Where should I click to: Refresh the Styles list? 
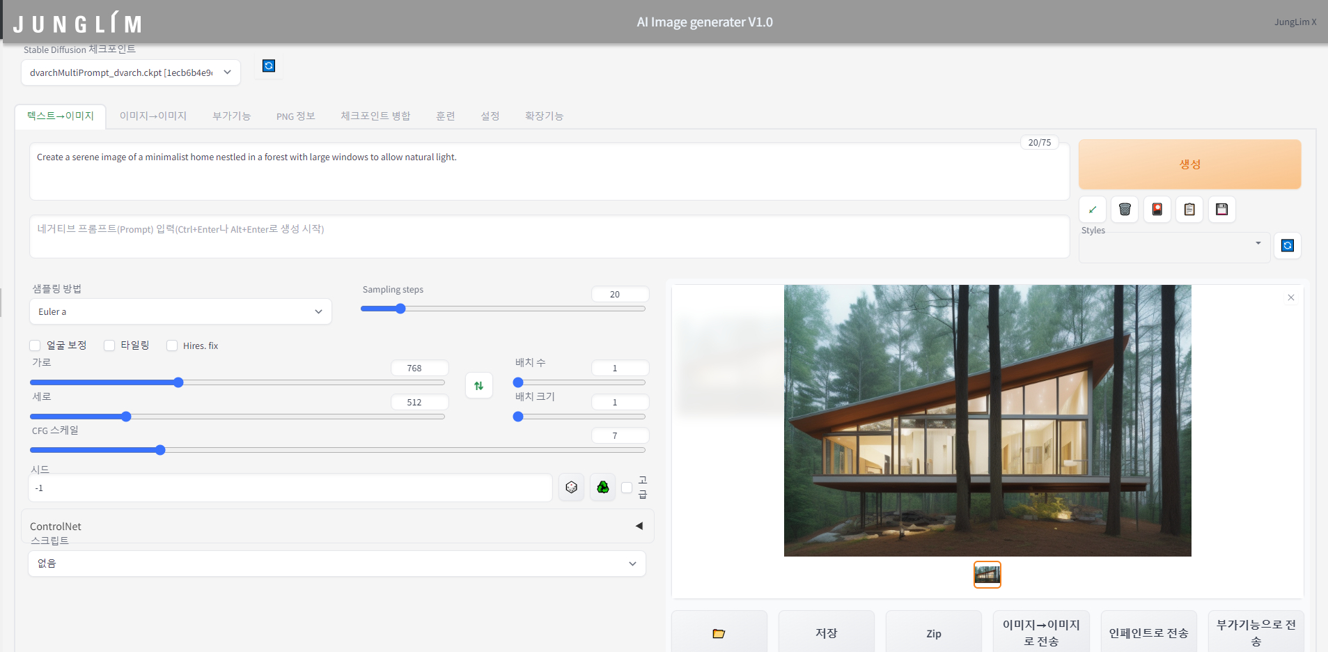tap(1287, 245)
